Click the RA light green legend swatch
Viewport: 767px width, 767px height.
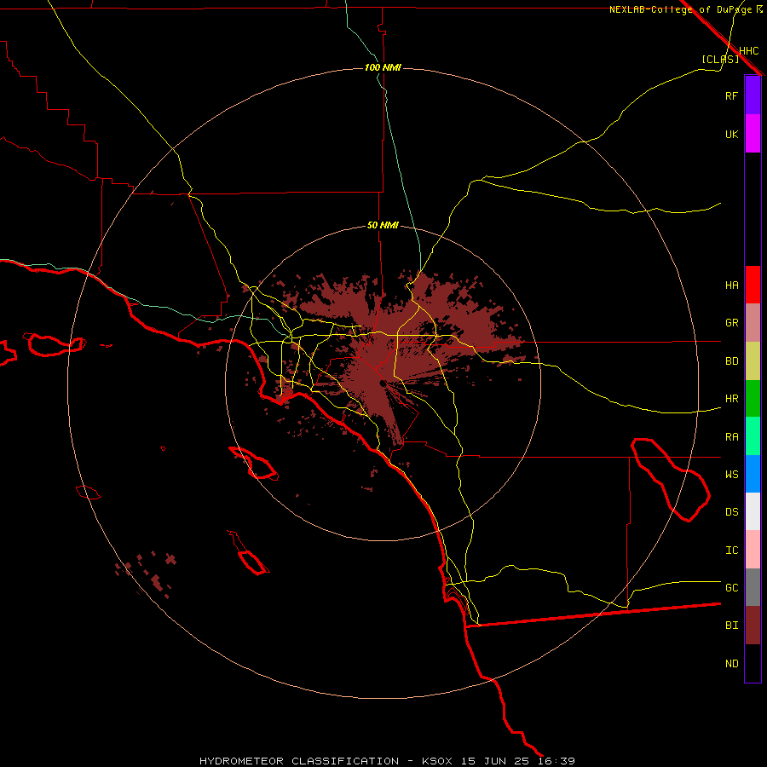[753, 436]
